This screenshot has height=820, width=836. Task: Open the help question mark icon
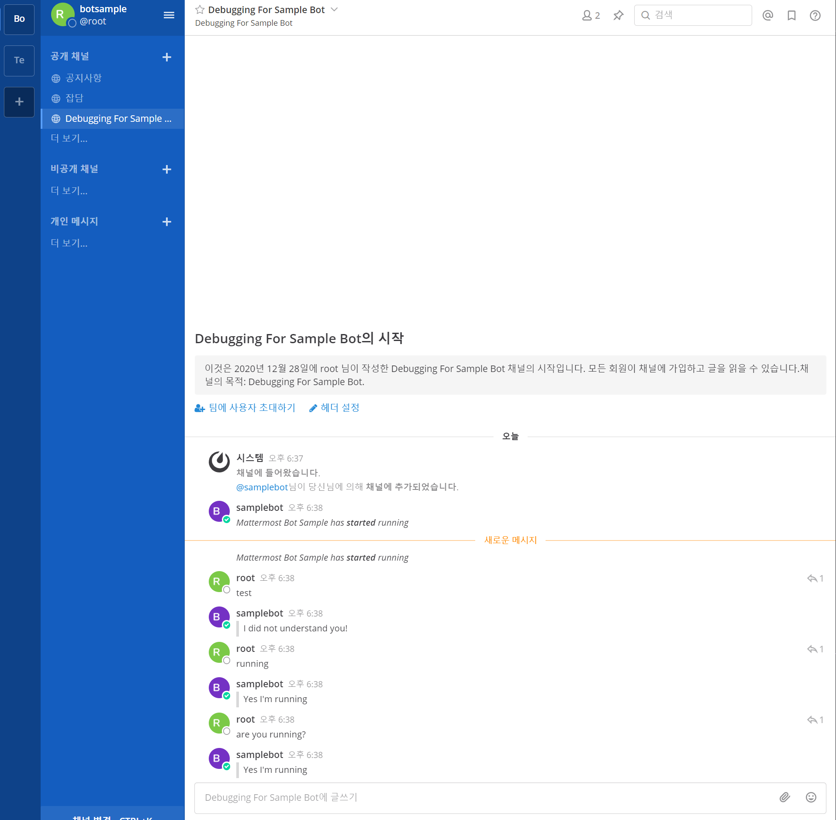pos(815,16)
